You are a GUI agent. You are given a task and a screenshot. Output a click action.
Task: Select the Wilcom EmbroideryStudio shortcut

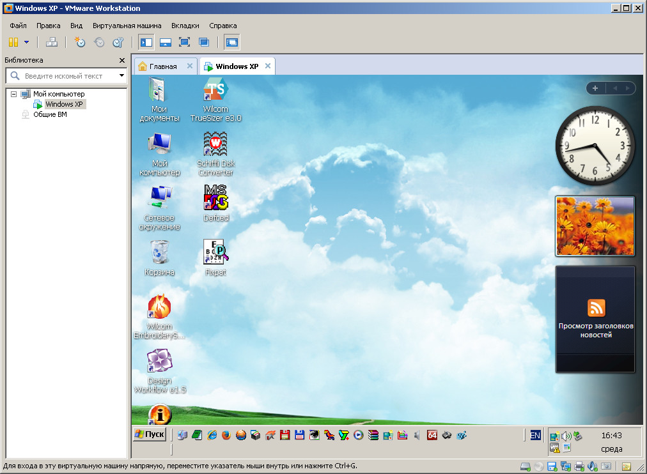point(160,317)
